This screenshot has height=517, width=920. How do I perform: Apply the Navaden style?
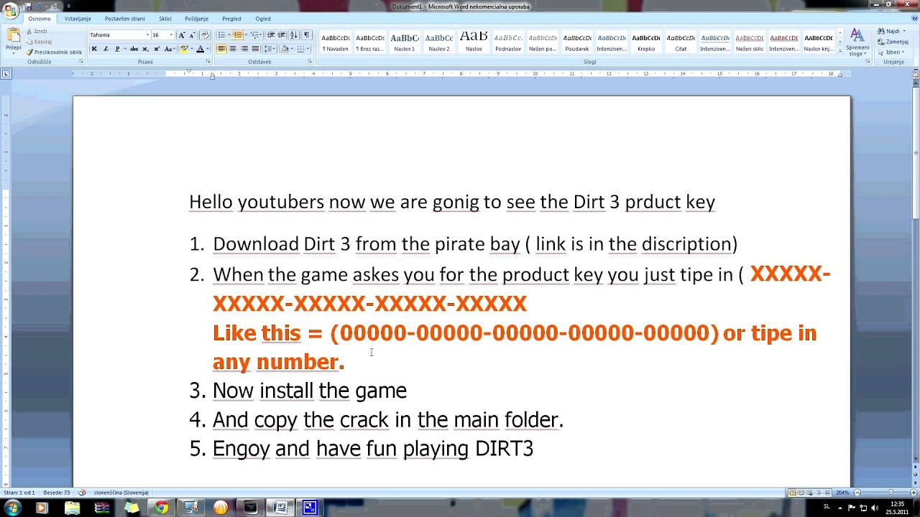coord(335,42)
